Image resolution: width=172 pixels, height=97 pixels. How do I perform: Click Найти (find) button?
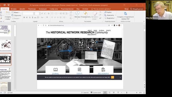pyautogui.click(x=108, y=12)
